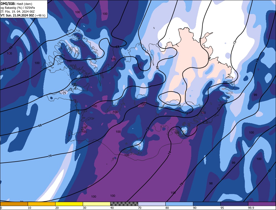Image resolution: width=276 pixels, height=210 pixels.
Task: Click the contour label '76'
Action: [x=182, y=184]
